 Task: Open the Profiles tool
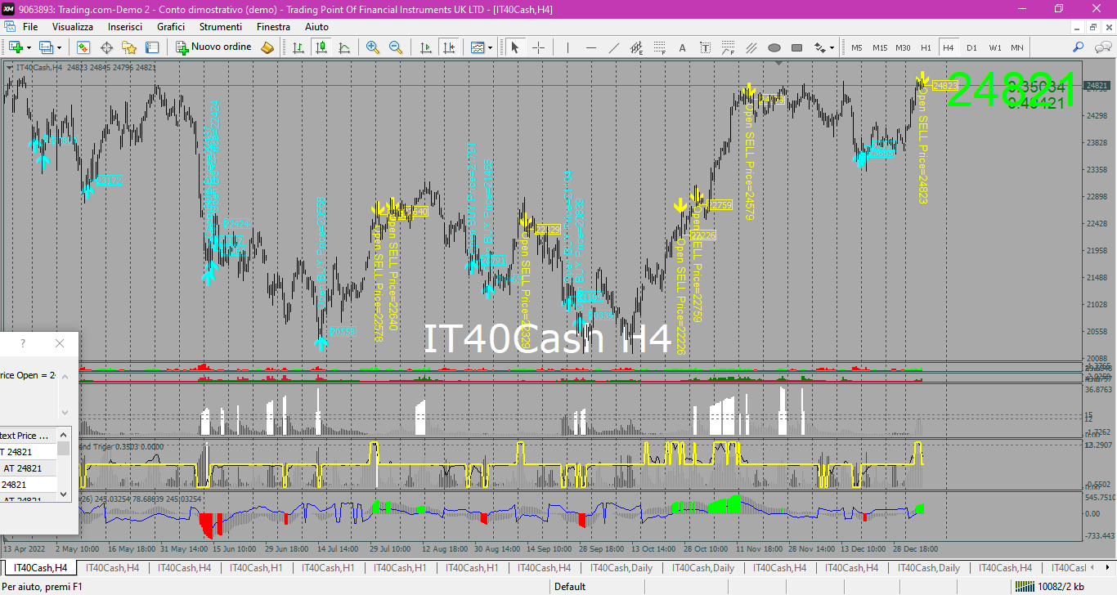pos(46,47)
